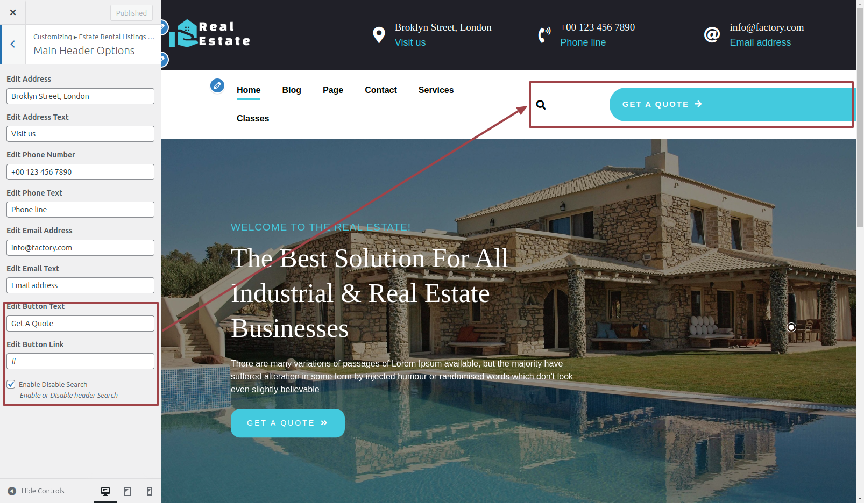The height and width of the screenshot is (503, 864).
Task: Switch to tablet preview device icon
Action: pyautogui.click(x=128, y=491)
